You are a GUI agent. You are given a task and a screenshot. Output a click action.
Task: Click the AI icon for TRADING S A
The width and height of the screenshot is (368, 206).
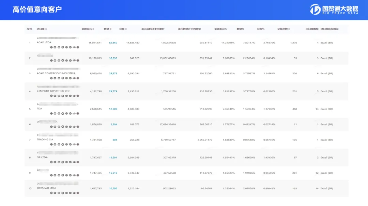(70, 144)
